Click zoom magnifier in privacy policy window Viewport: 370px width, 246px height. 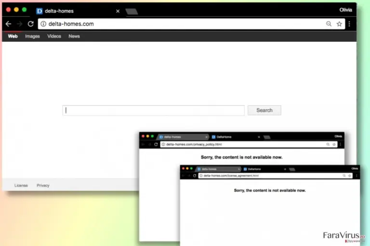coord(328,144)
